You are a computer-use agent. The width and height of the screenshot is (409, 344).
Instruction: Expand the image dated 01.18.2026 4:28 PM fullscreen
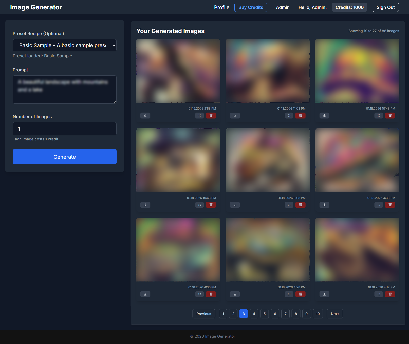point(289,294)
